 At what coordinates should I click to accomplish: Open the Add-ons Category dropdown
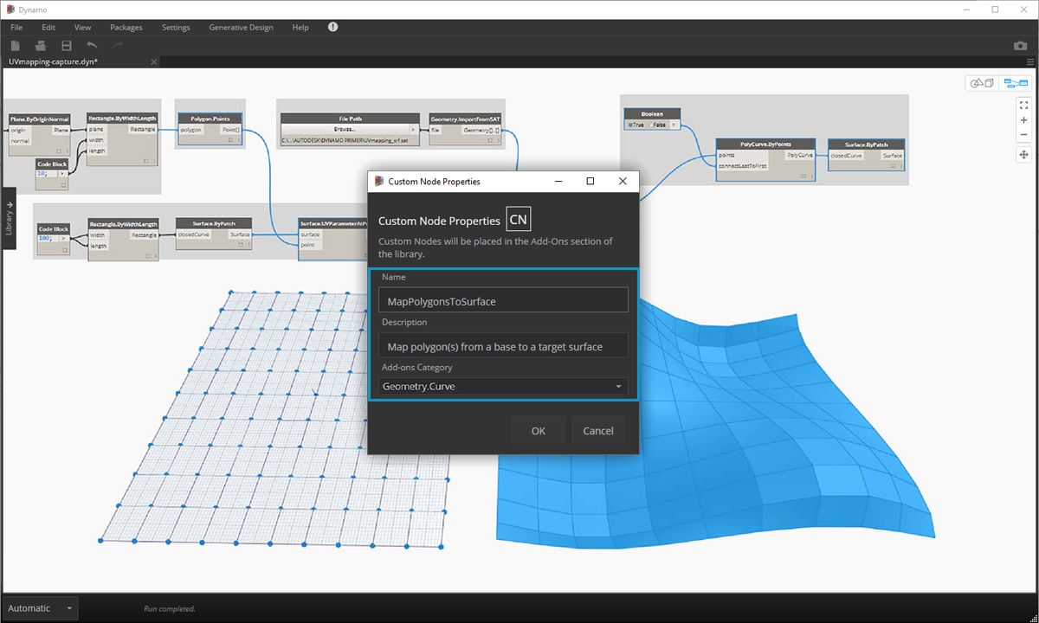click(503, 387)
